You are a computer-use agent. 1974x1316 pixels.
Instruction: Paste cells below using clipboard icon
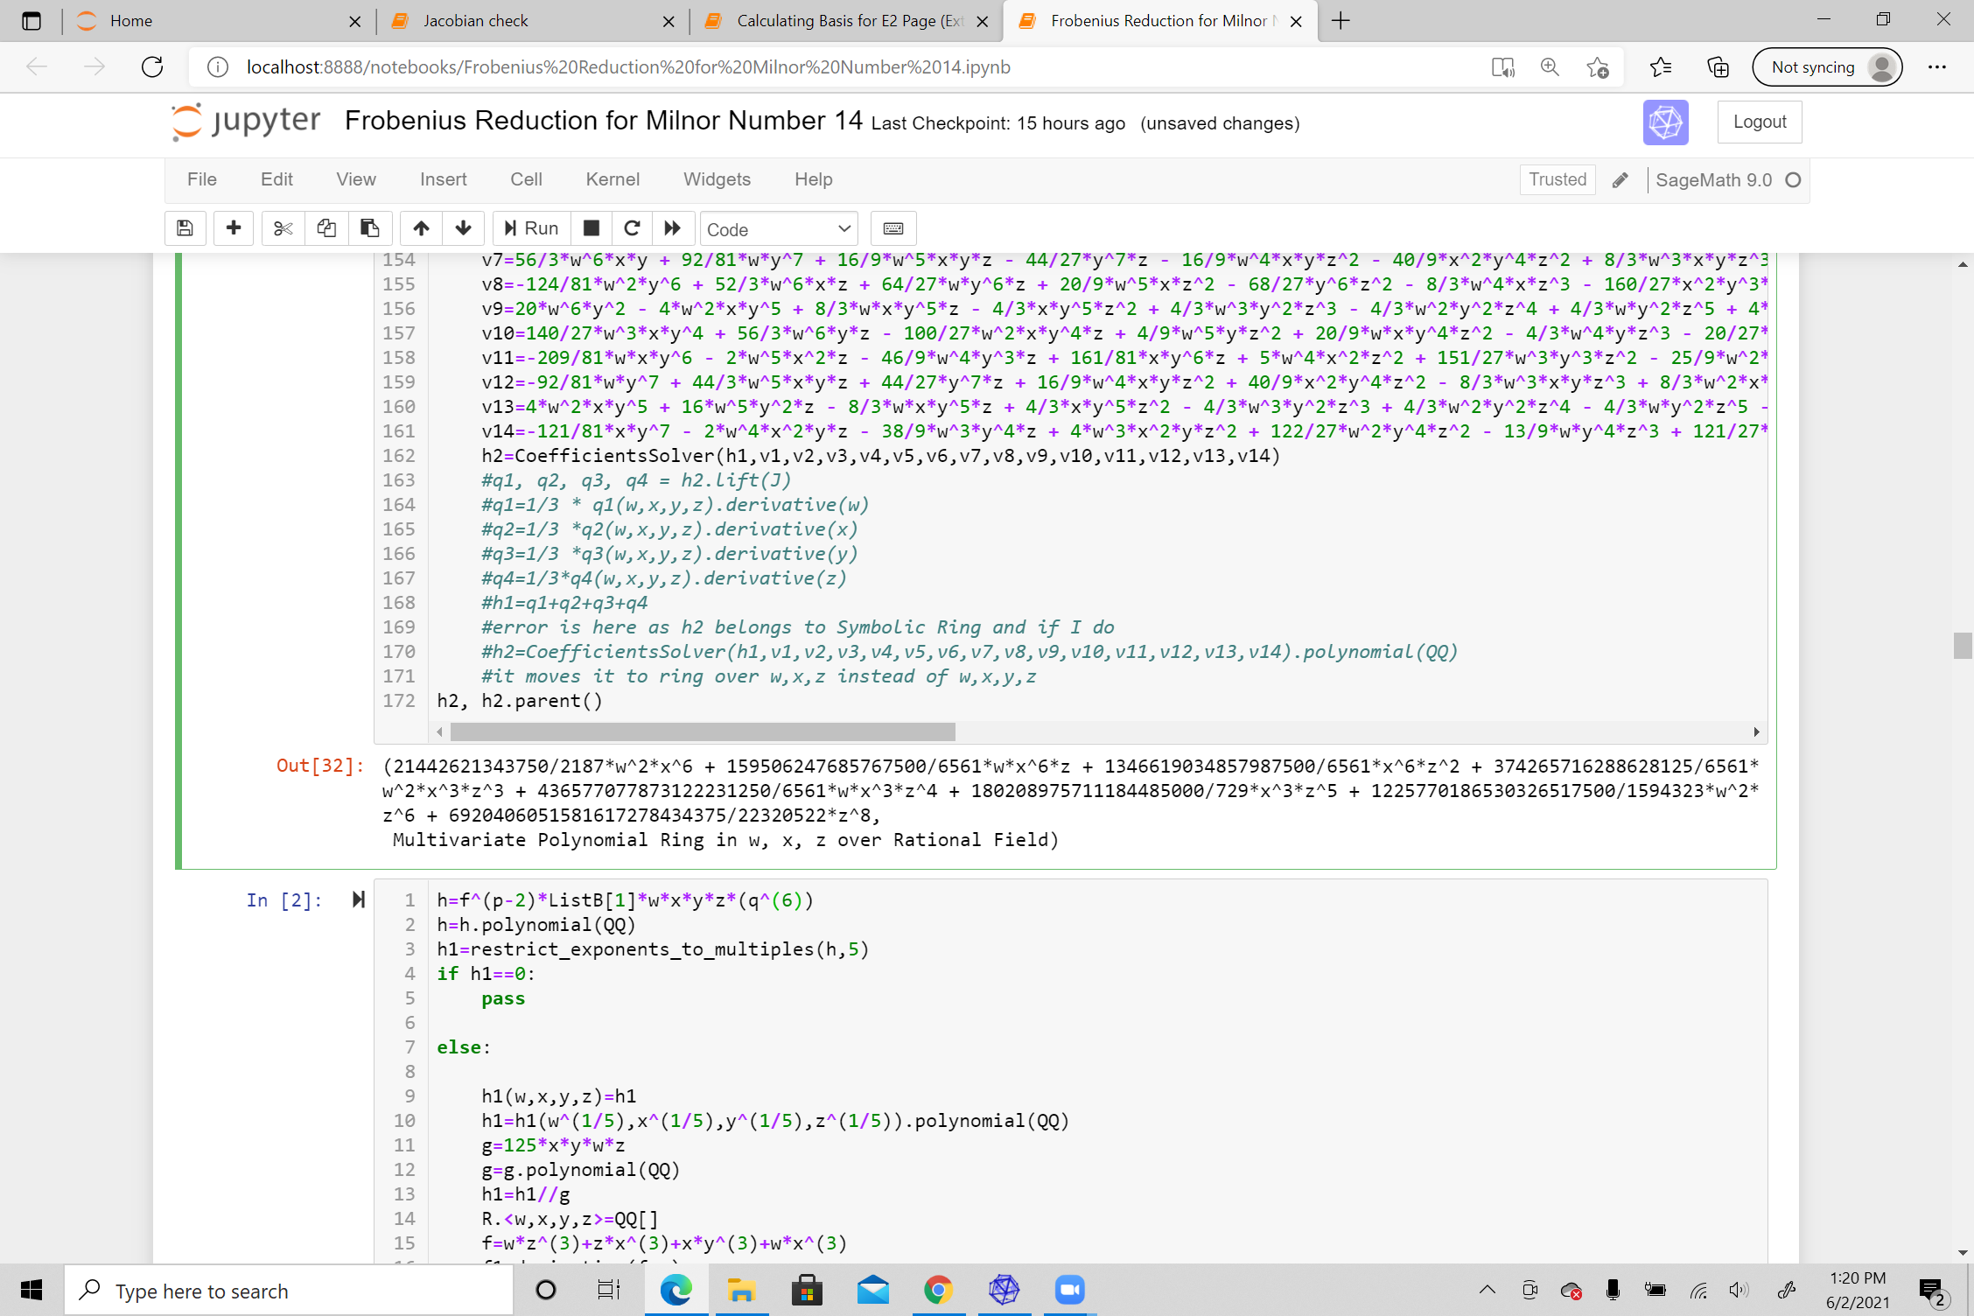(x=370, y=228)
